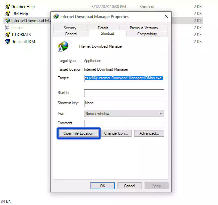218x205 pixels.
Task: Click the 3/12/2023 10:38 PM date cell
Action: pos(108,7)
